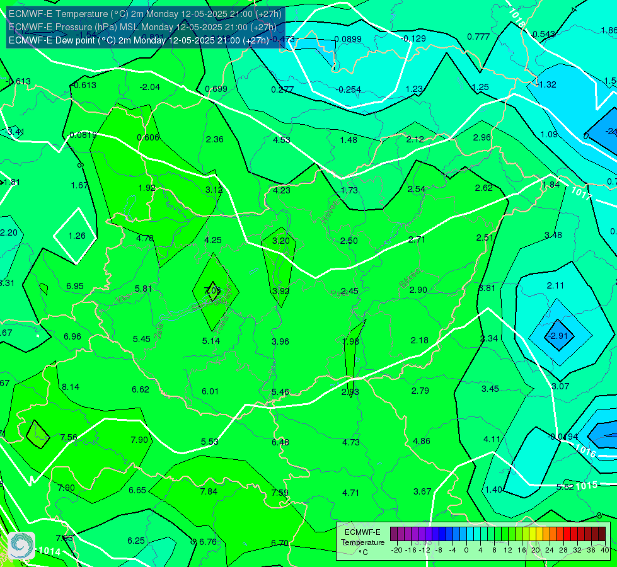Click the Zala county label
The width and height of the screenshot is (617, 567).
(x=159, y=331)
